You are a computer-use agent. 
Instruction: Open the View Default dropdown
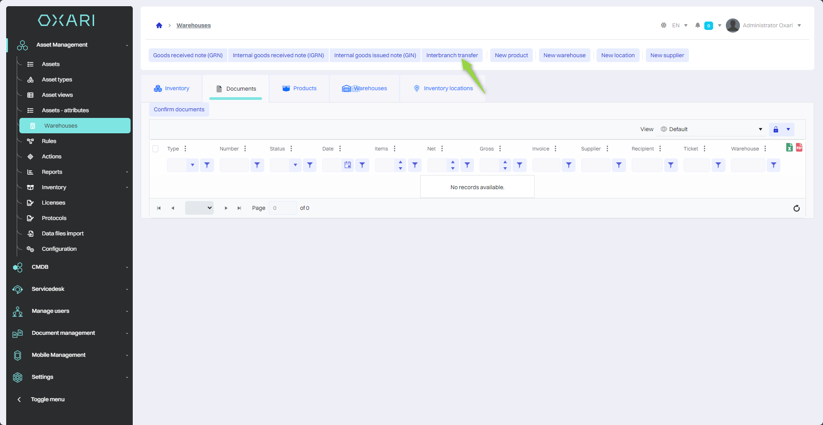(x=711, y=129)
